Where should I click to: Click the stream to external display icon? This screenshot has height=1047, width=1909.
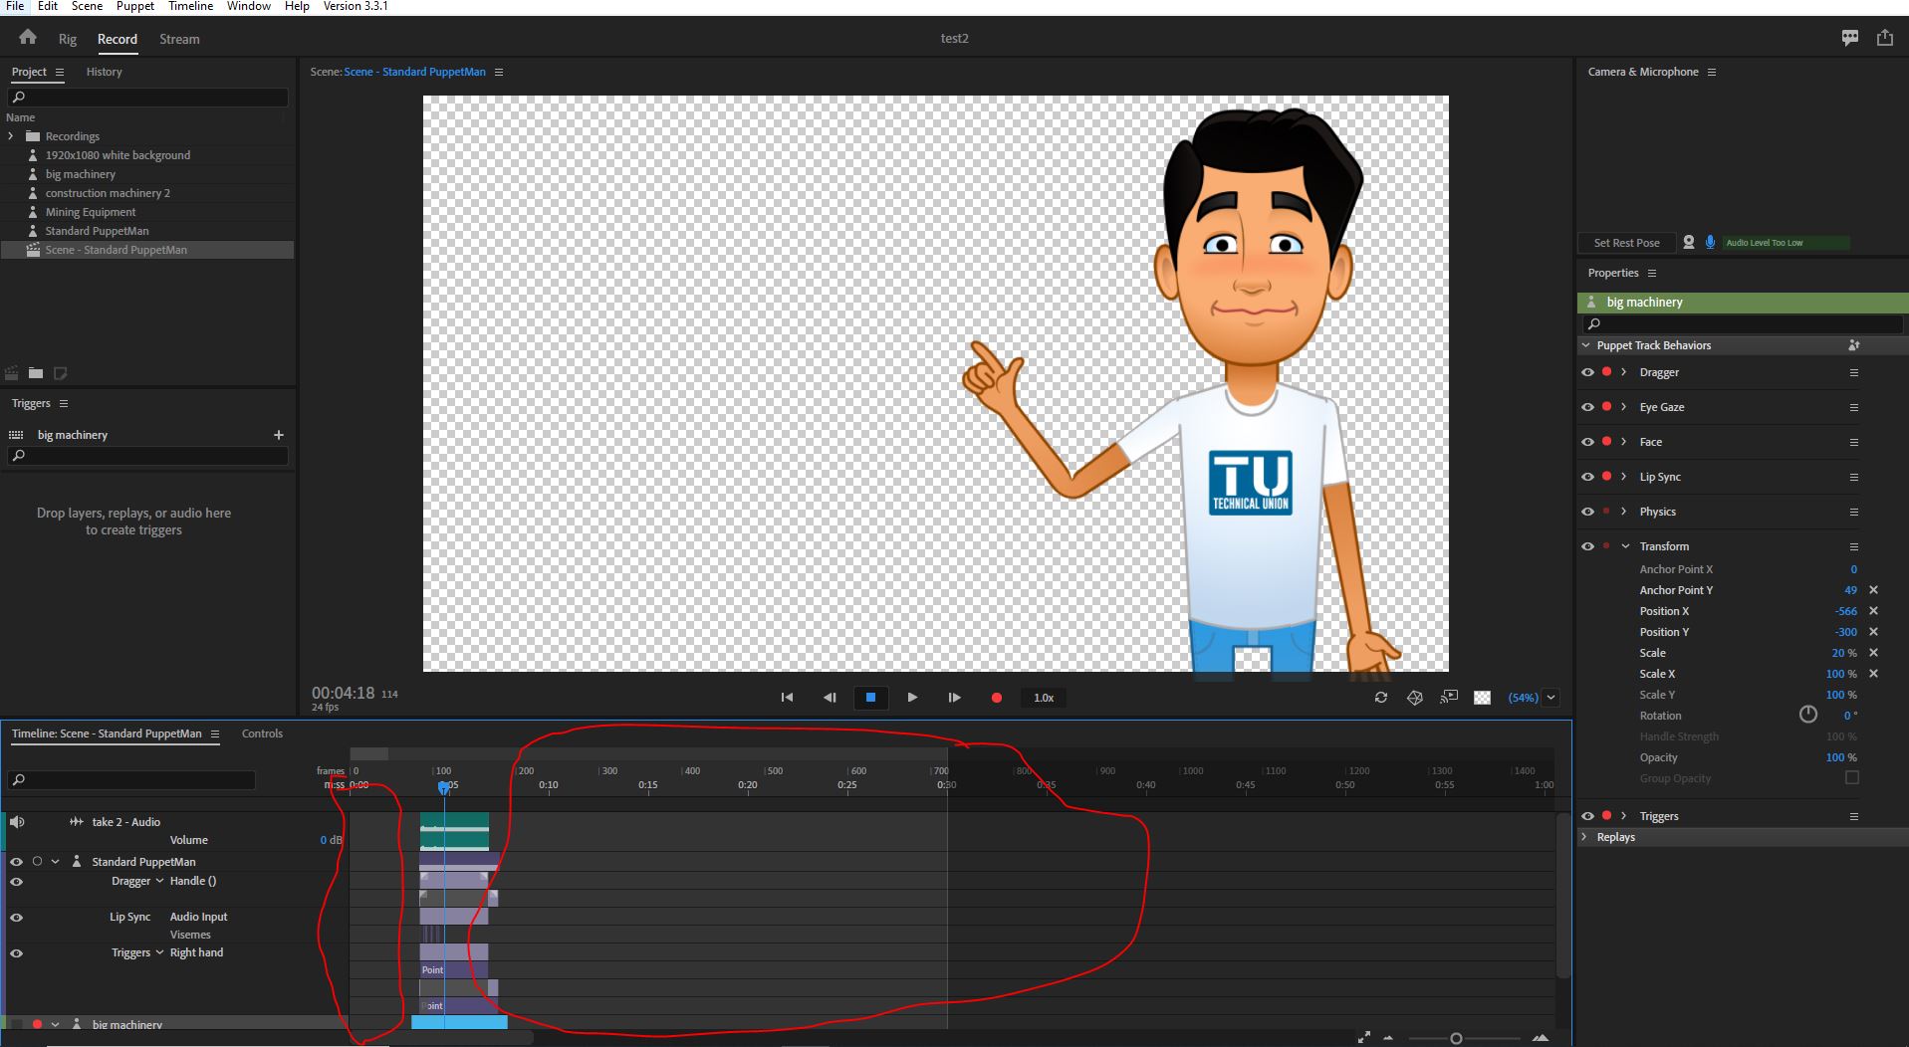click(1449, 698)
